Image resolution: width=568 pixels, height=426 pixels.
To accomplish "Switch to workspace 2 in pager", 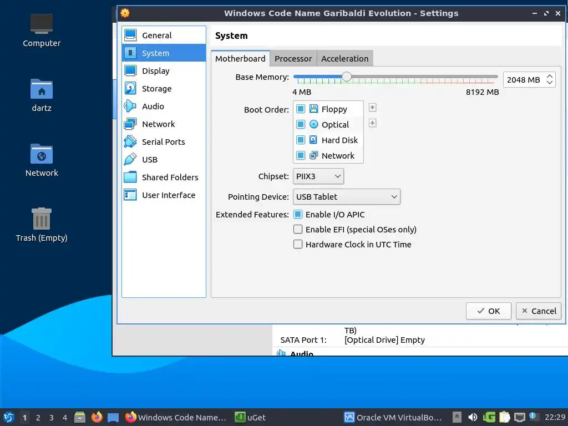I will 38,418.
